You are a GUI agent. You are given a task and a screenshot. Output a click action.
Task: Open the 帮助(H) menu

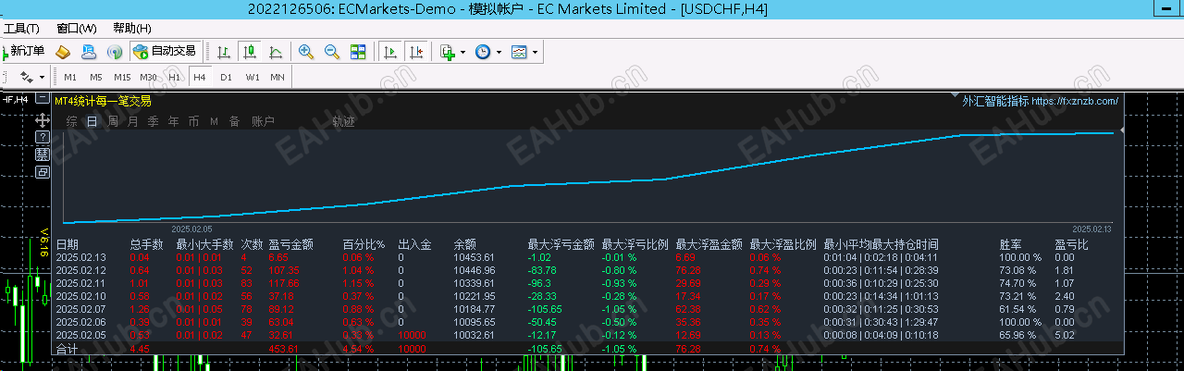[x=132, y=28]
